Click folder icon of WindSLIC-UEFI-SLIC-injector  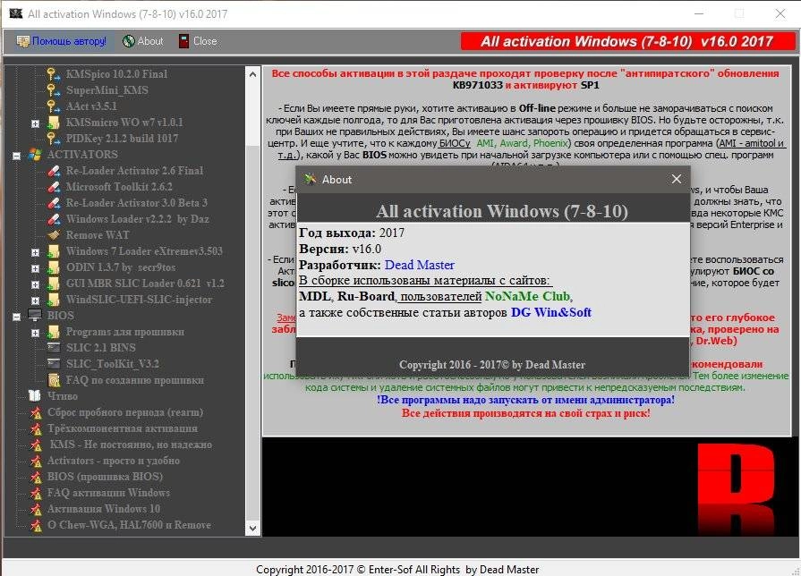tap(53, 300)
